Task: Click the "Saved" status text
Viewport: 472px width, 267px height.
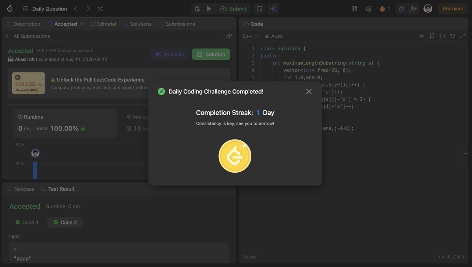Action: click(x=249, y=257)
